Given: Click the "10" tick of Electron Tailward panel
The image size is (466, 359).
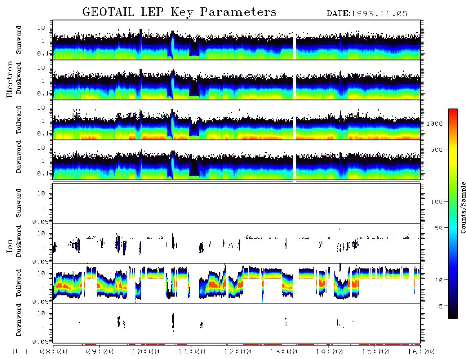Looking at the screenshot, I should (x=41, y=108).
